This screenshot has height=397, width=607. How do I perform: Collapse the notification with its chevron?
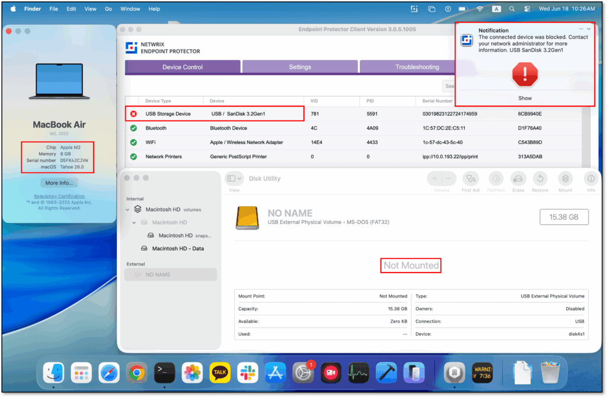(x=589, y=29)
